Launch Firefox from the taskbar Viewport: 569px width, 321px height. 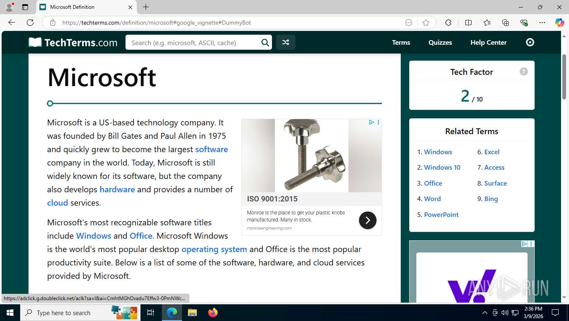pyautogui.click(x=213, y=313)
